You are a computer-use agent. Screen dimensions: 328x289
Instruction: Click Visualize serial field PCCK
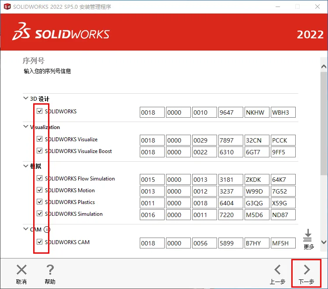pos(283,140)
